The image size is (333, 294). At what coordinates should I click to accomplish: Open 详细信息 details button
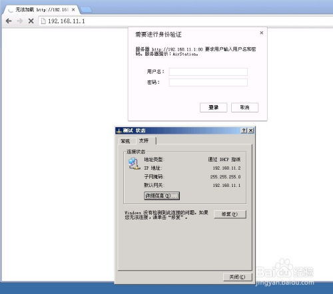[x=162, y=196]
